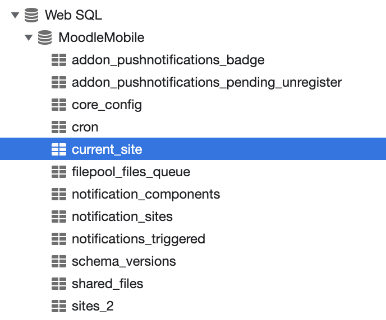Click table icon beside core_config
This screenshot has height=320, width=386.
click(59, 105)
